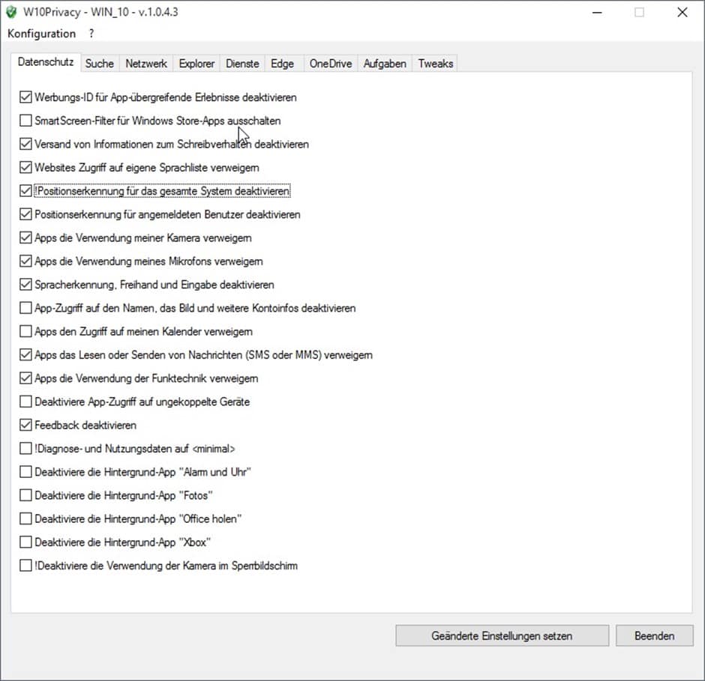Switch to the Aufgaben tab
Screen dimensions: 705x681
tap(384, 64)
